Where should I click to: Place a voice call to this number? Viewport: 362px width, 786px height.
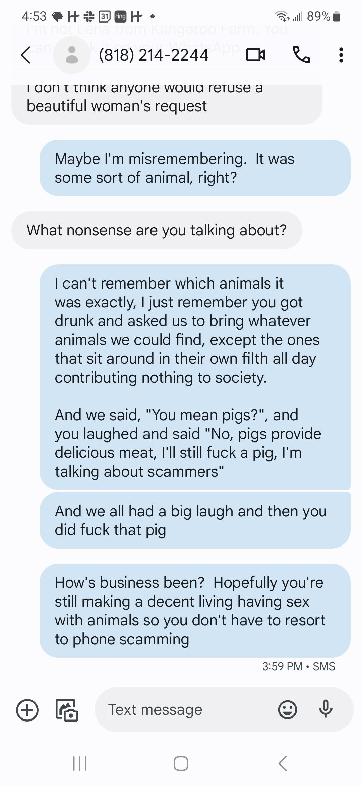click(x=301, y=55)
